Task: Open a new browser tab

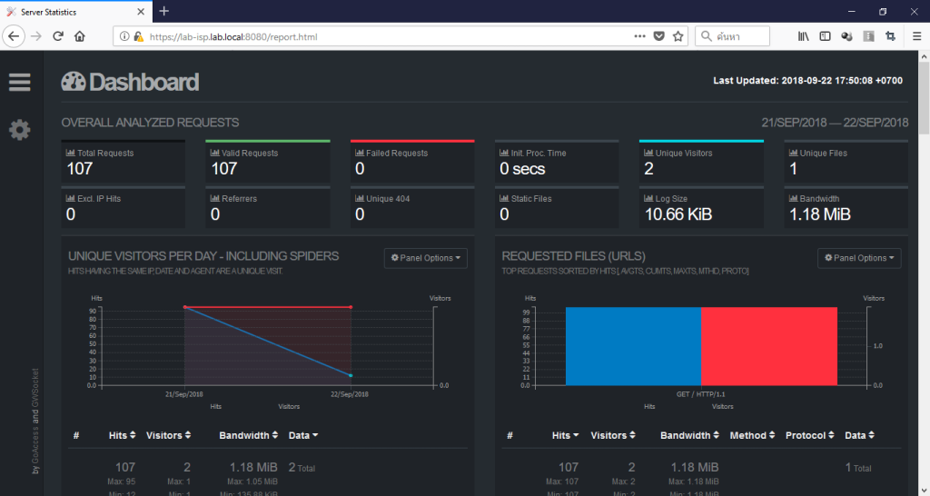Action: tap(164, 11)
